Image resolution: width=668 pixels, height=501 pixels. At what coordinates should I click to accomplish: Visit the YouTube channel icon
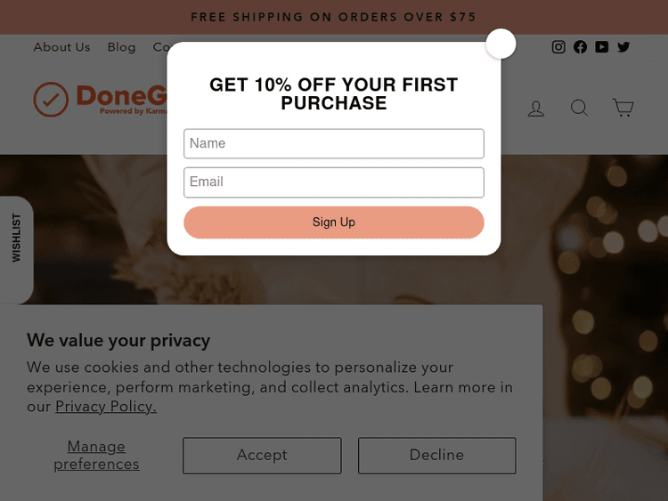(x=602, y=47)
